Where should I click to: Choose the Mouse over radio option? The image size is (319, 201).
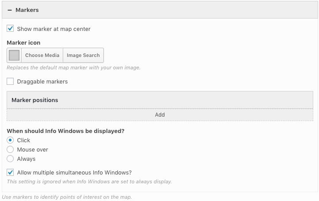[10, 149]
